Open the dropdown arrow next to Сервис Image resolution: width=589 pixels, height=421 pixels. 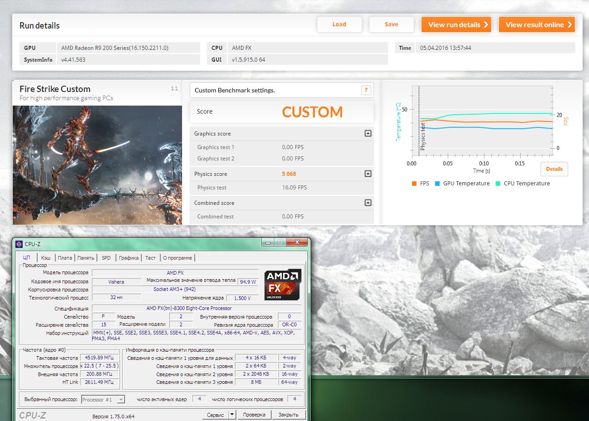pyautogui.click(x=232, y=414)
